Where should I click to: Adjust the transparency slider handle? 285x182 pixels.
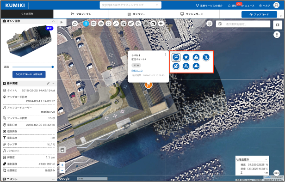(x=53, y=67)
